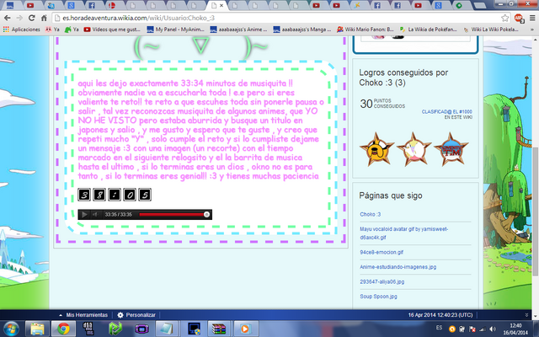The height and width of the screenshot is (337, 539).
Task: Open the green arrows taskbar app
Action: pos(115,329)
